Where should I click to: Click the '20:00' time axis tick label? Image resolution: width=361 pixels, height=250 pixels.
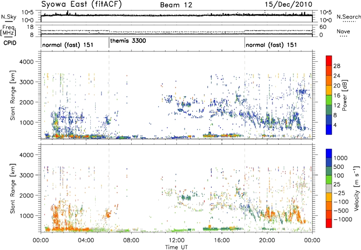click(267, 241)
